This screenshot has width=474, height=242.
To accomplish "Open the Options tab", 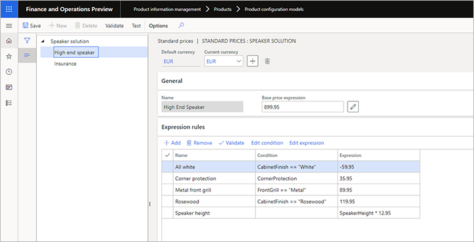I will [x=159, y=26].
